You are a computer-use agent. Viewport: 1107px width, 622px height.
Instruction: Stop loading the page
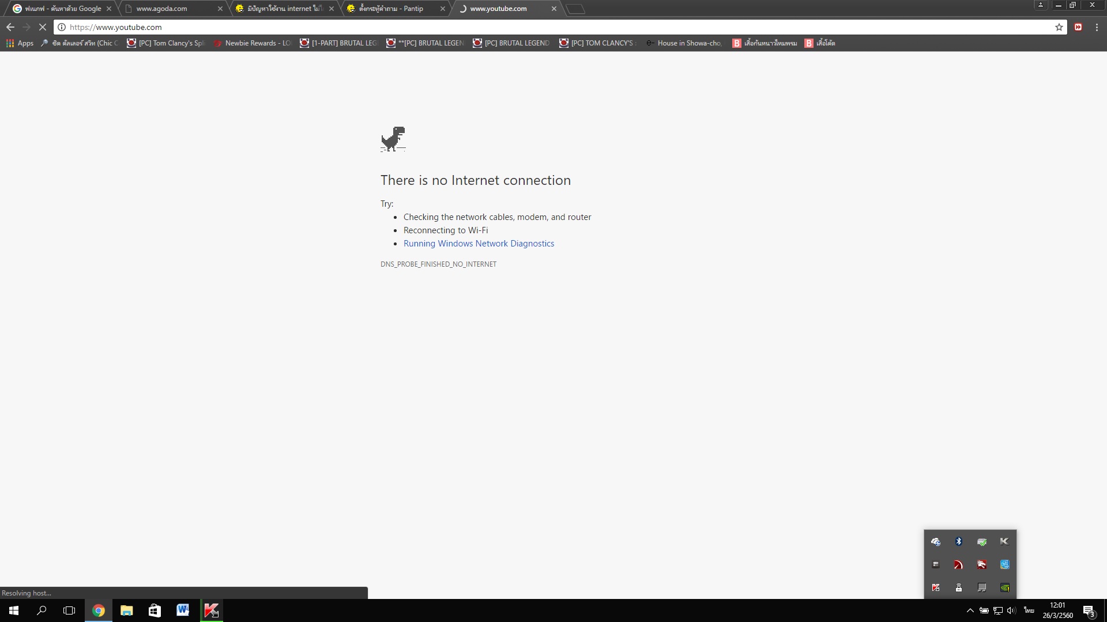tap(42, 27)
